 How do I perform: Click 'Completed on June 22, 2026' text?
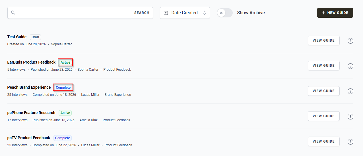point(54,145)
